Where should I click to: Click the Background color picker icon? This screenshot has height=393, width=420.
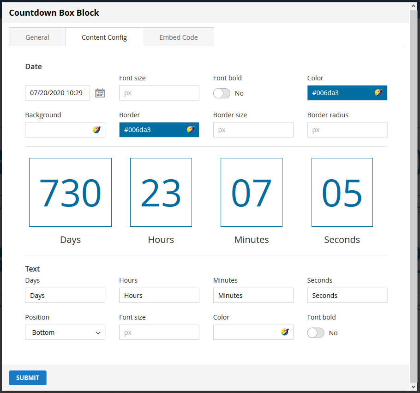[96, 130]
